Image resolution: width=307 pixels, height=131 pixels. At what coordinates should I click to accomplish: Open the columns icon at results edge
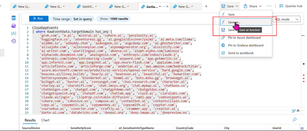(302, 128)
